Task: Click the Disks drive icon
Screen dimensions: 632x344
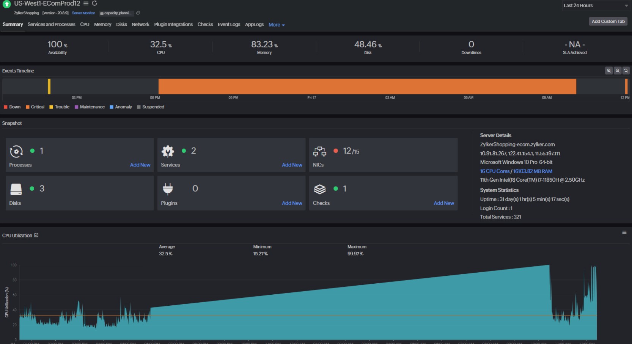Action: click(x=16, y=189)
